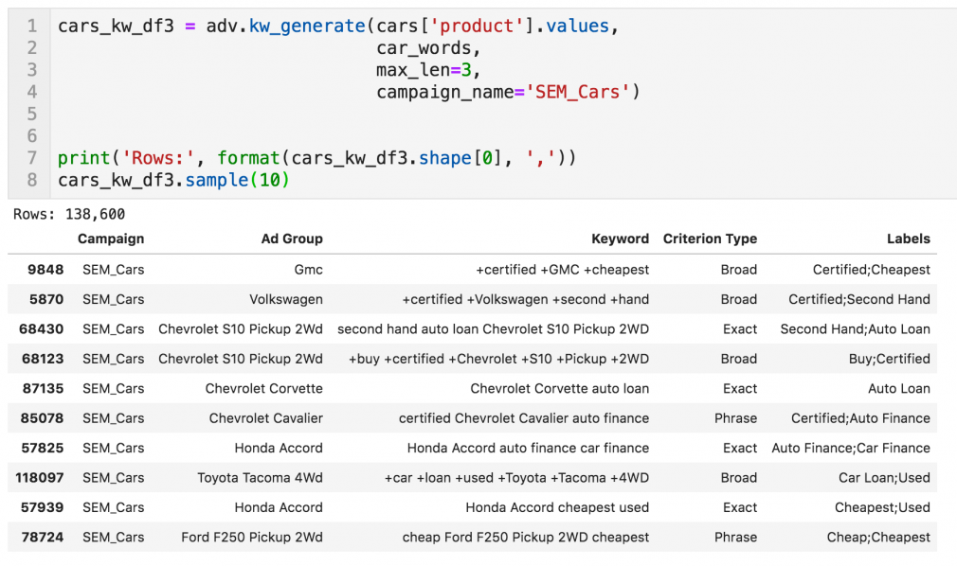The height and width of the screenshot is (566, 957).
Task: Click the Volkswagen ad group cell
Action: click(286, 299)
